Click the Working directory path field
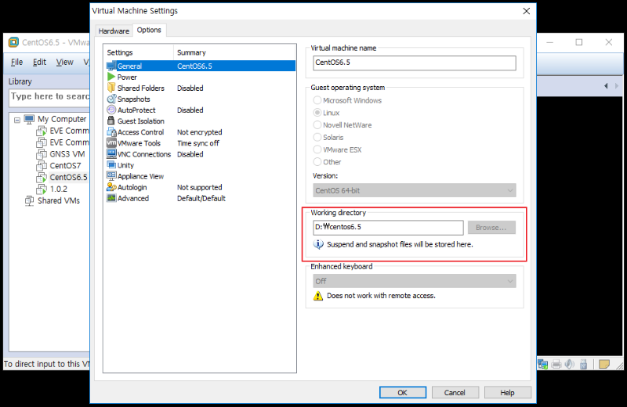627x407 pixels. (388, 227)
